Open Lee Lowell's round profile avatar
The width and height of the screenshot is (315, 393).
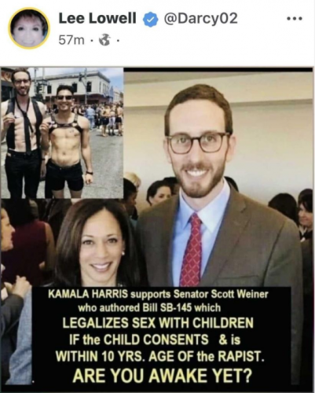coord(29,28)
